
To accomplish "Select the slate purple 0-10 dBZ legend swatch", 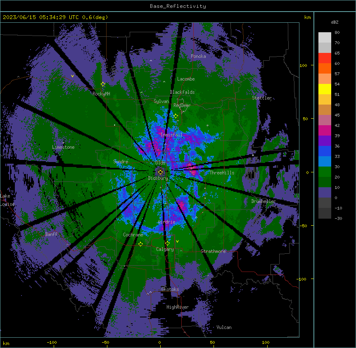I will tap(325, 193).
